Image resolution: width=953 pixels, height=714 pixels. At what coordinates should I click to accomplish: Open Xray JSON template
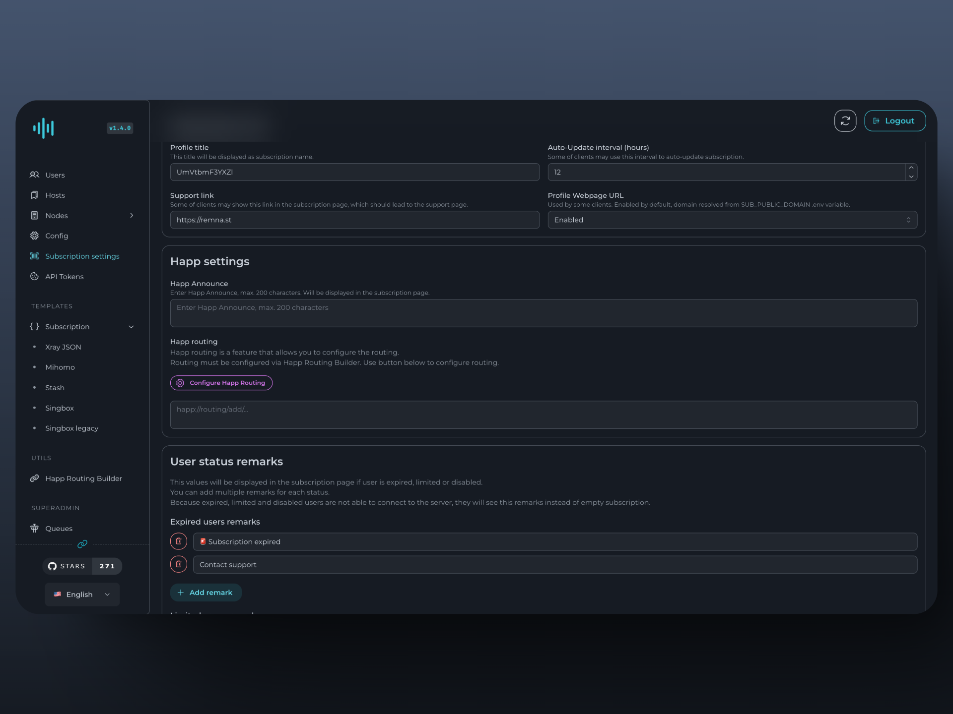tap(63, 347)
